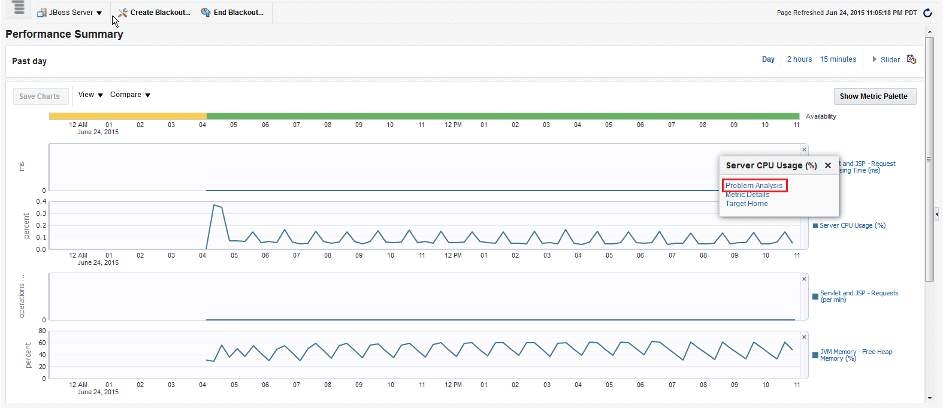Open the View dropdown menu

[x=90, y=95]
